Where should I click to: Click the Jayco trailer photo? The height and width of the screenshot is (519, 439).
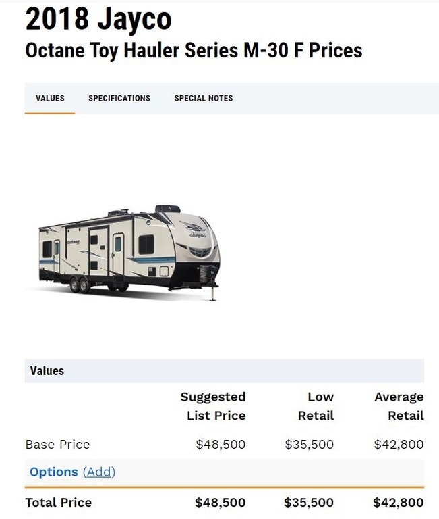coord(129,251)
